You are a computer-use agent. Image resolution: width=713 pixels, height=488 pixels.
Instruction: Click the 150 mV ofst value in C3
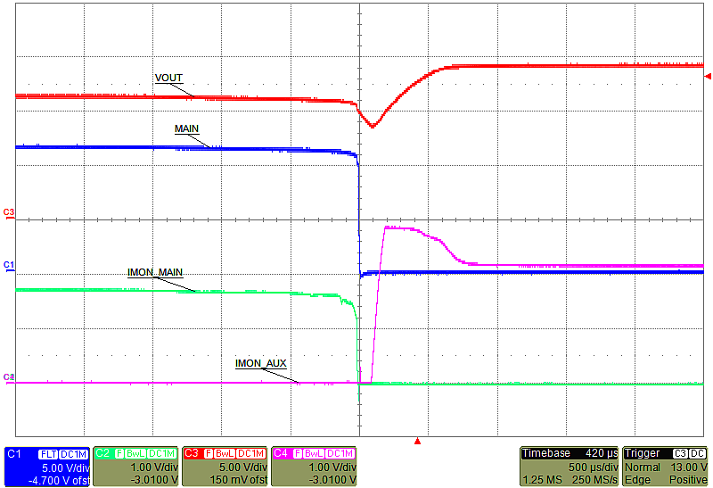pyautogui.click(x=238, y=480)
